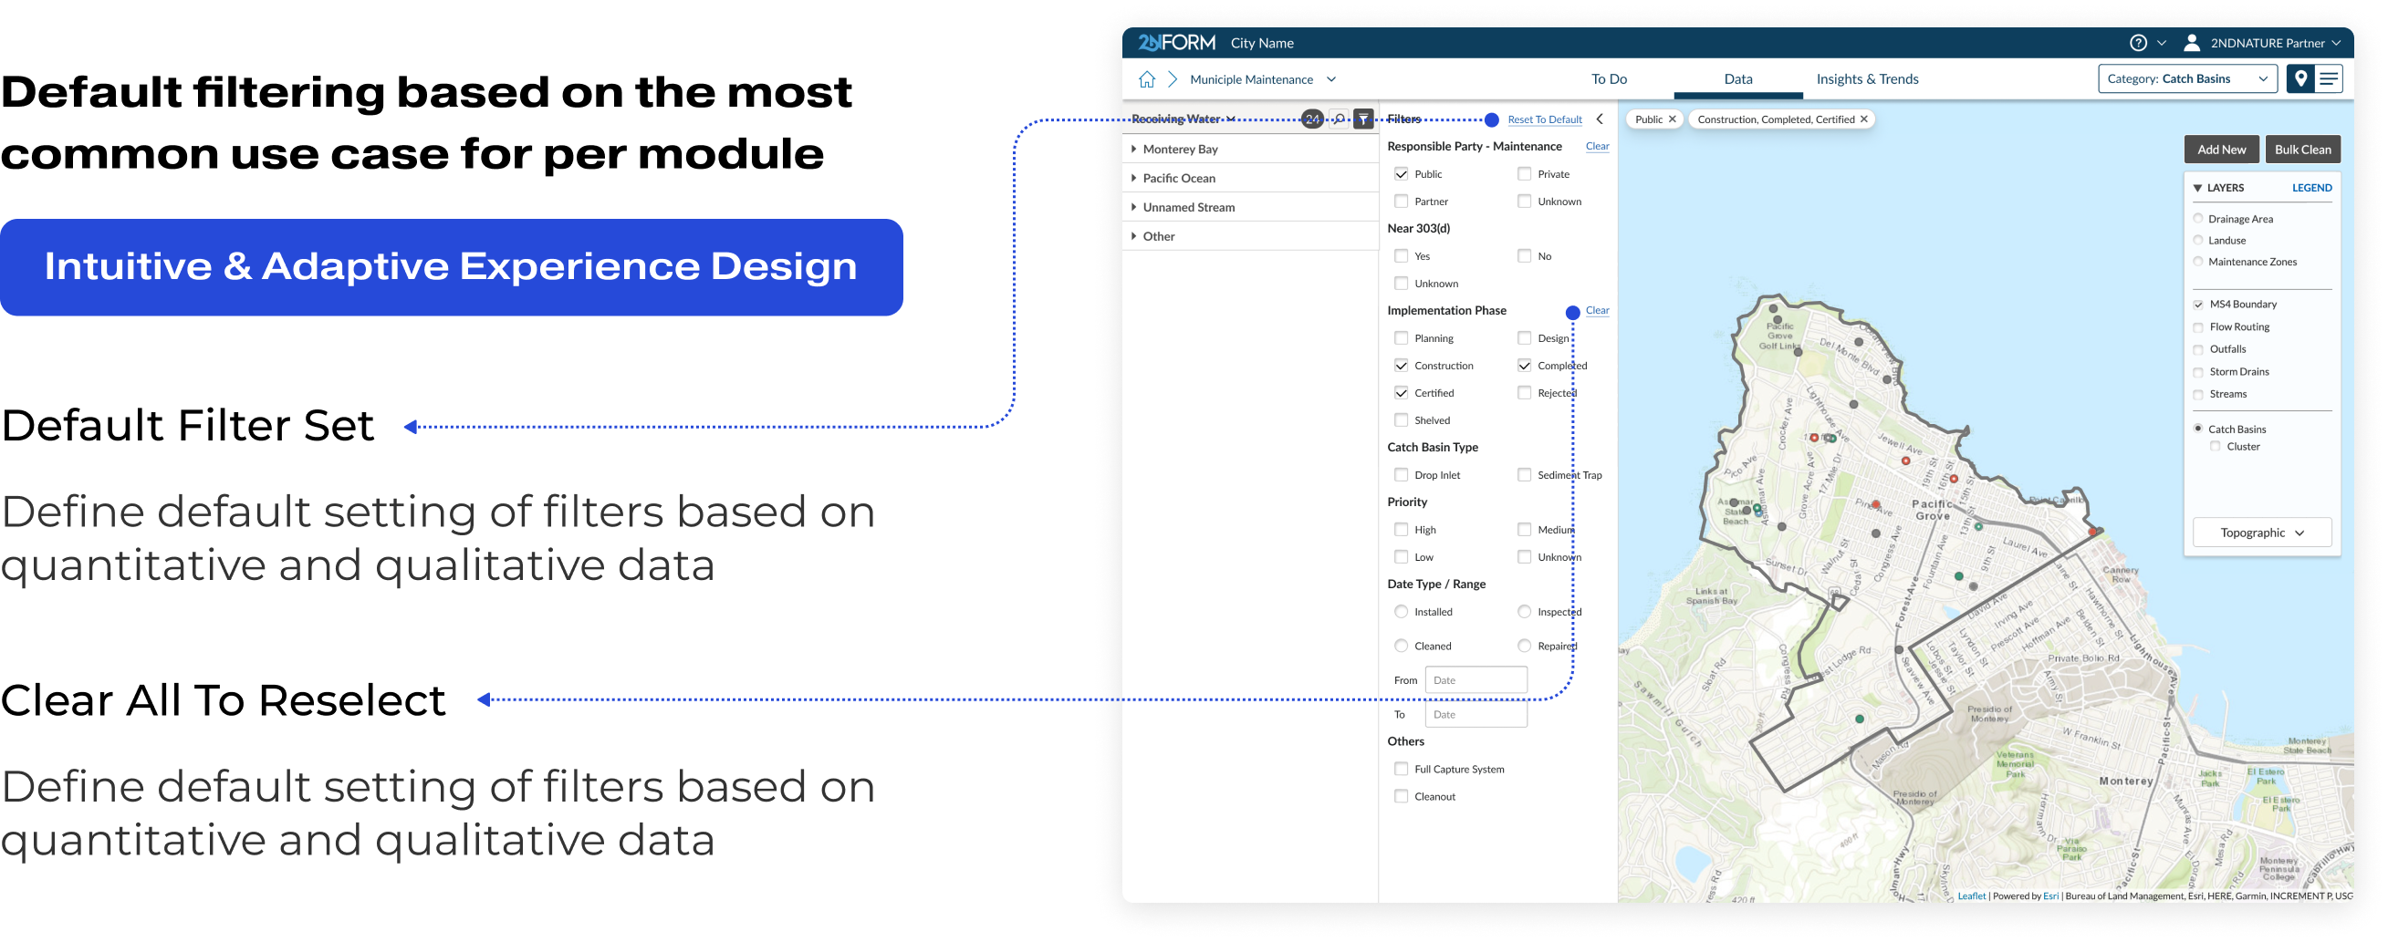Viewport: 2388px width, 942px height.
Task: Uncheck the Construction phase checkbox
Action: coord(1401,366)
